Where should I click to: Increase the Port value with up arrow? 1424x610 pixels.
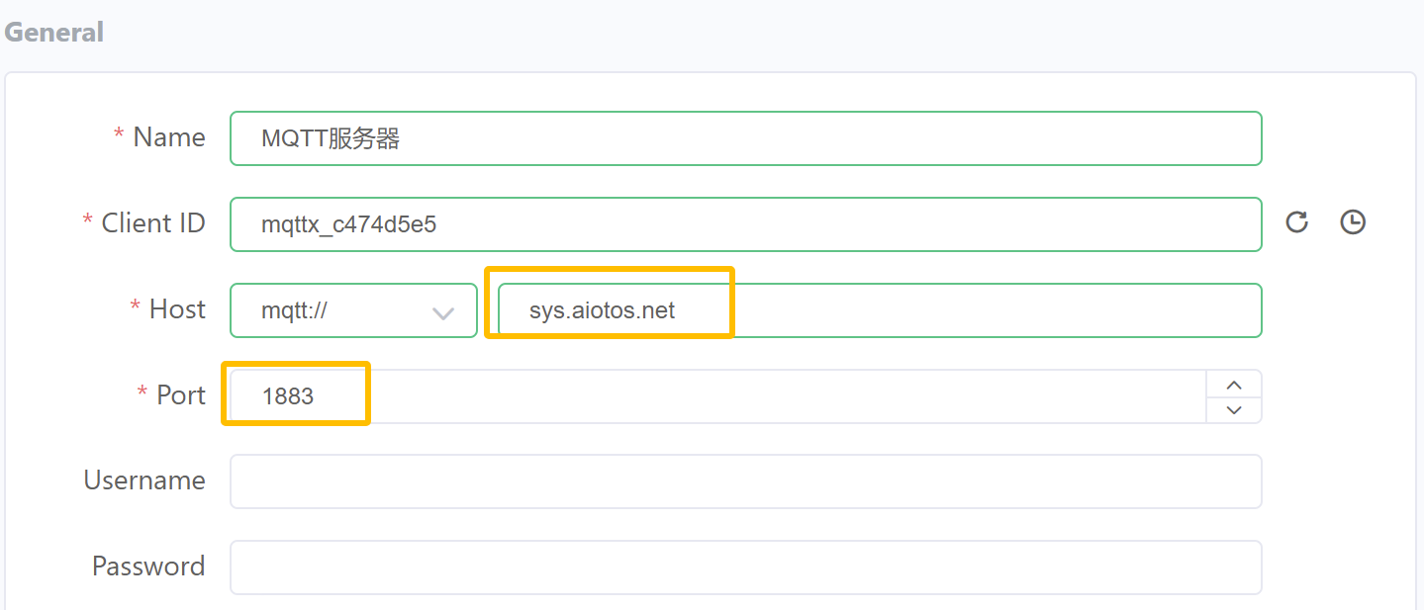[1234, 385]
